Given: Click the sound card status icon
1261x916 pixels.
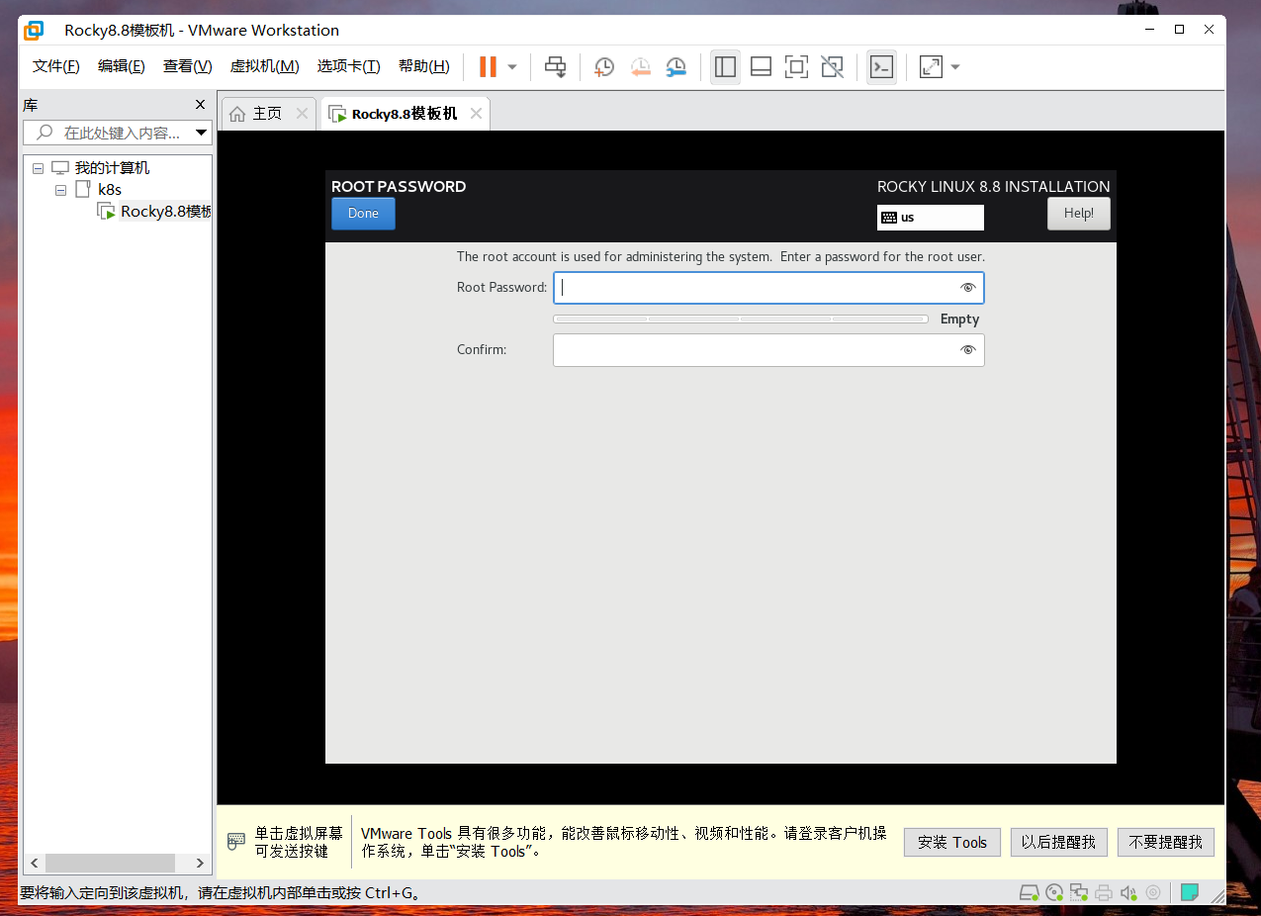Looking at the screenshot, I should tap(1128, 892).
